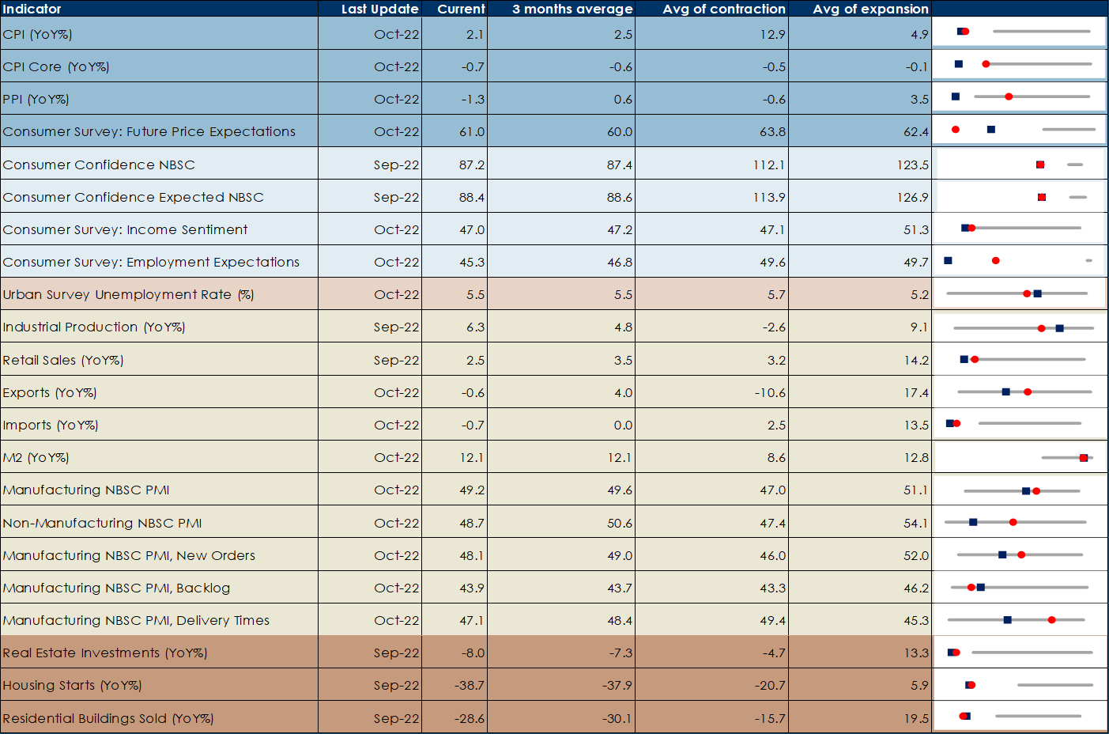Click the Indicator column header
The image size is (1109, 734).
pyautogui.click(x=32, y=9)
